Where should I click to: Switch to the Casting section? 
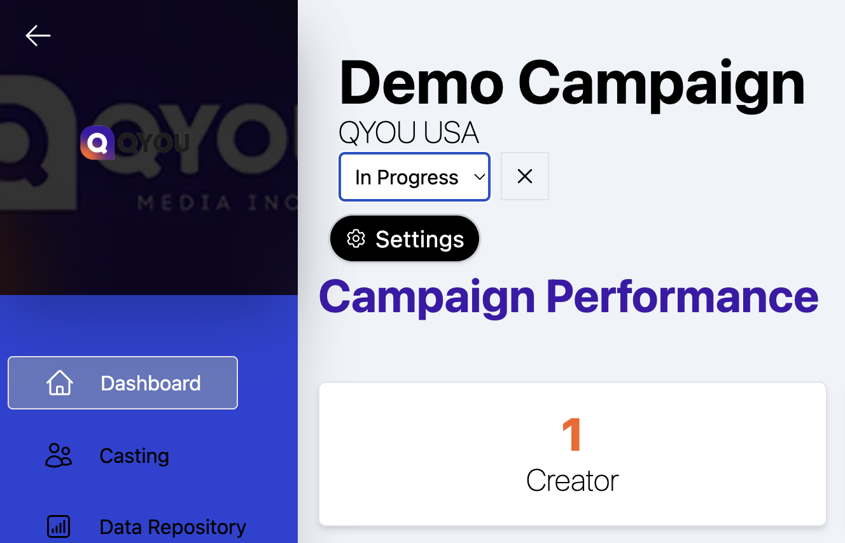pos(134,455)
